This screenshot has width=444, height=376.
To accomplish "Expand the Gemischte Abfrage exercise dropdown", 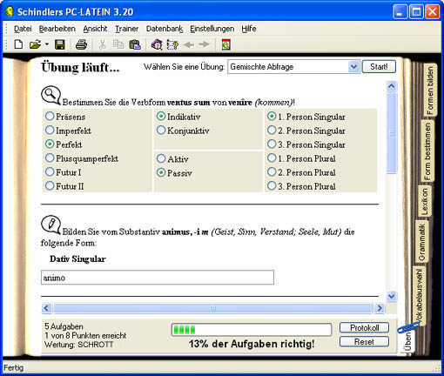I will [x=353, y=67].
